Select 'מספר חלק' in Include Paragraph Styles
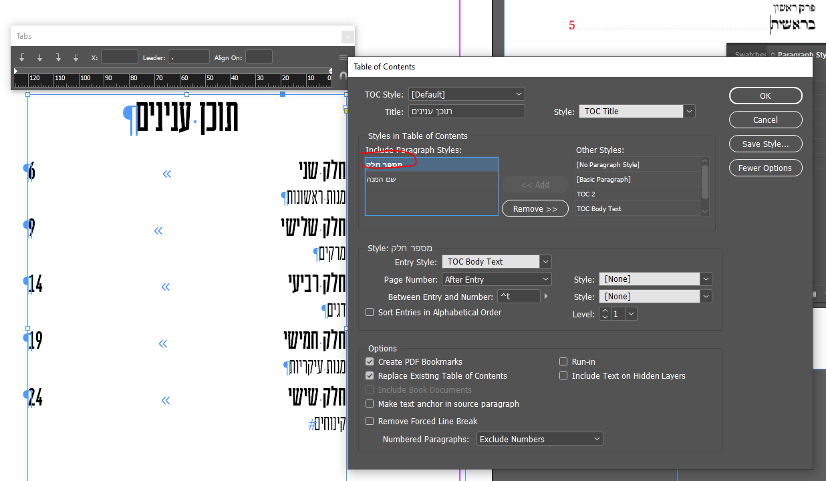826x481 pixels. [432, 164]
